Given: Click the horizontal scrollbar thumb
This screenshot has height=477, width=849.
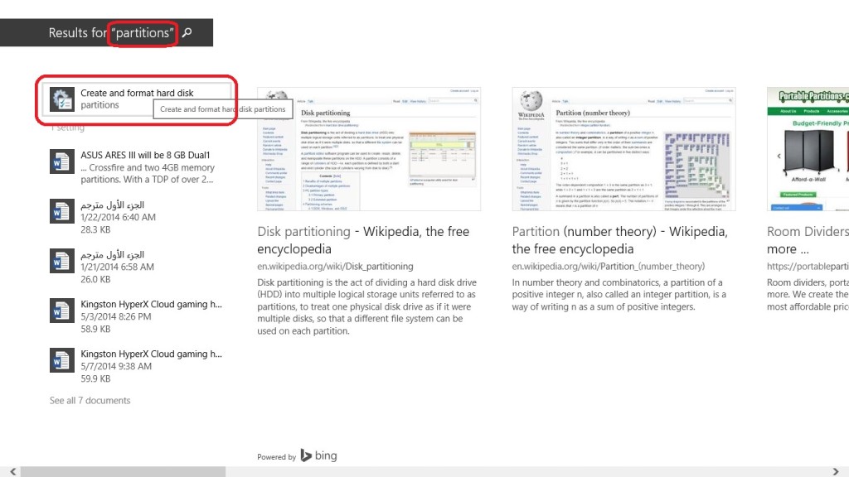Looking at the screenshot, I should pyautogui.click(x=123, y=471).
